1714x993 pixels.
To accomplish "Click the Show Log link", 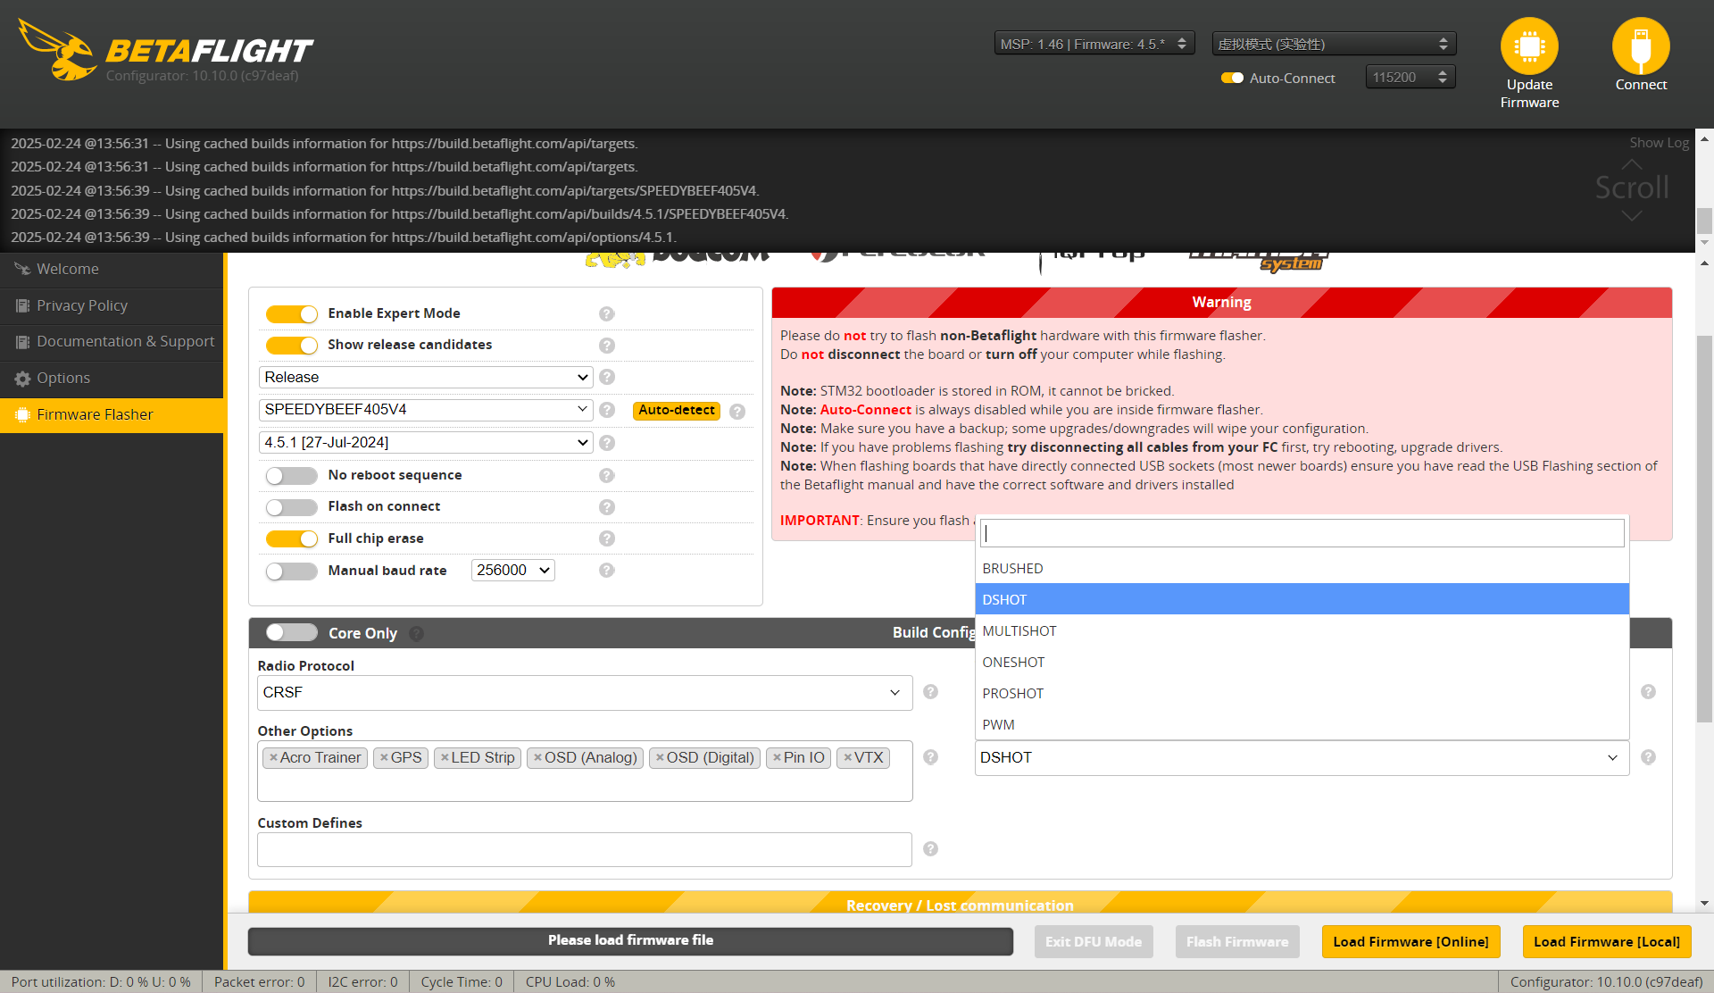I will (1659, 142).
